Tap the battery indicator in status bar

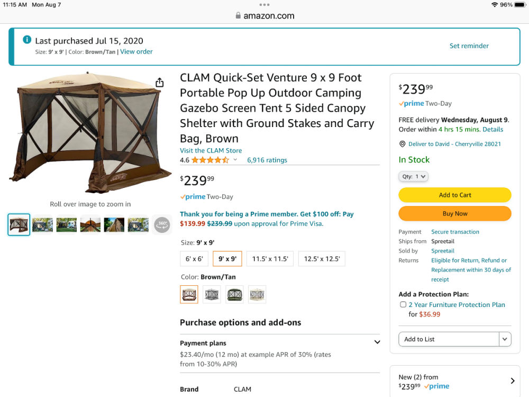click(519, 5)
